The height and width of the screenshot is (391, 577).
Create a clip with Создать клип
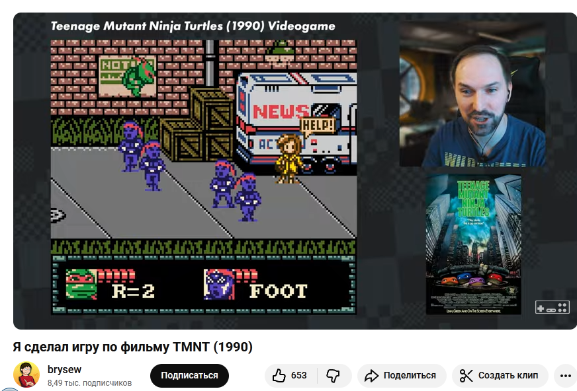(500, 376)
